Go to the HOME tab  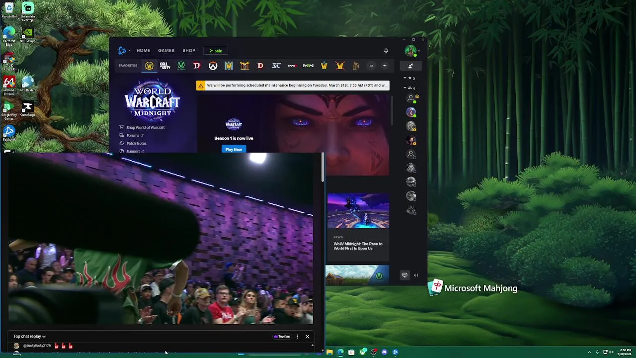point(143,51)
